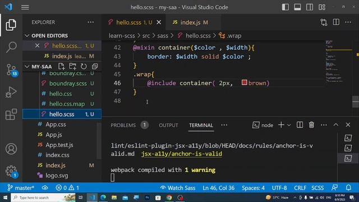
Task: Split the terminal panel
Action: click(x=300, y=125)
